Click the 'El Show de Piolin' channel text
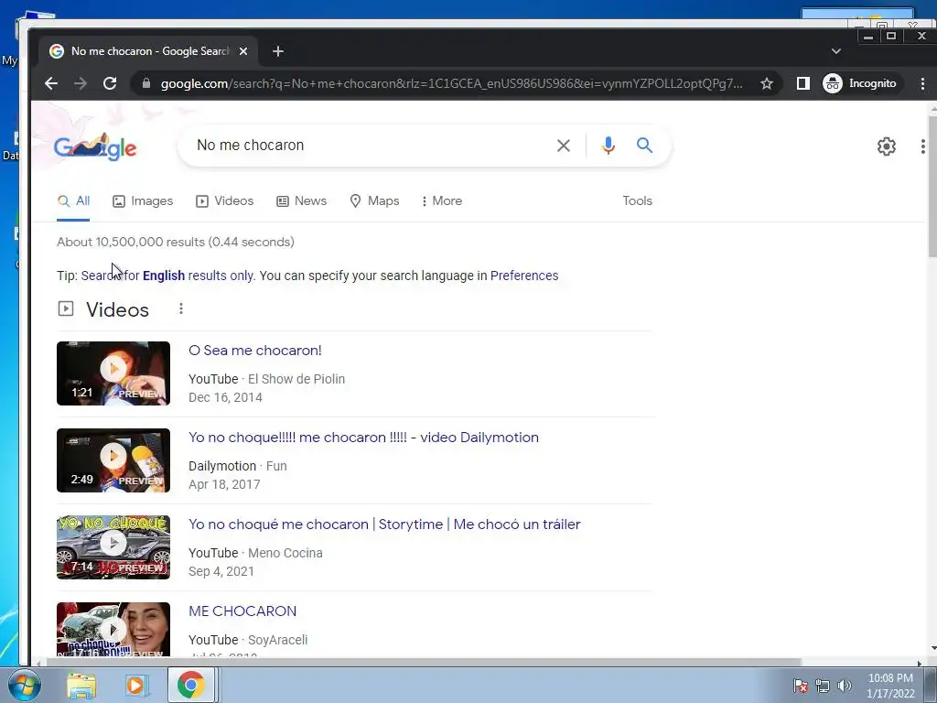Screen dimensions: 937x703 pos(296,379)
